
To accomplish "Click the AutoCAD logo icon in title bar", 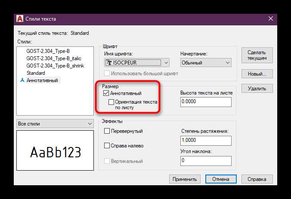I will pyautogui.click(x=20, y=19).
